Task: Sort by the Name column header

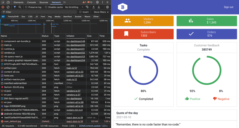Action: pos(20,36)
